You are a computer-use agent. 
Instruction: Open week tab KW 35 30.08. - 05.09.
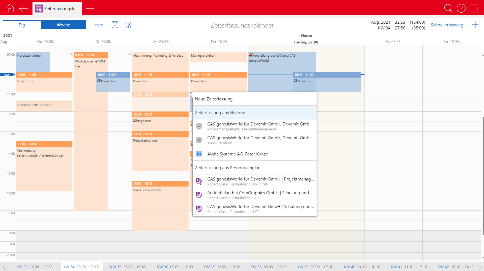pyautogui.click(x=129, y=267)
